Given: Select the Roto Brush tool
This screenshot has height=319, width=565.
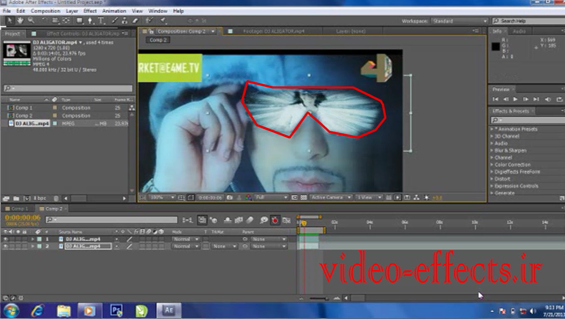Looking at the screenshot, I should tap(149, 20).
